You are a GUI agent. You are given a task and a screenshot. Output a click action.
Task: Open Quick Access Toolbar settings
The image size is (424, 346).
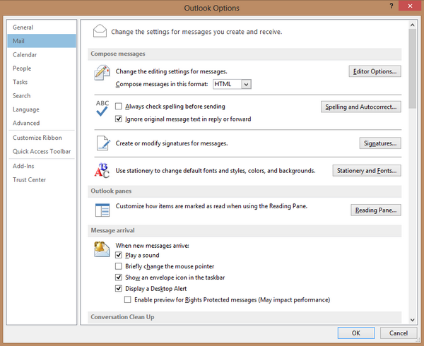tap(42, 151)
